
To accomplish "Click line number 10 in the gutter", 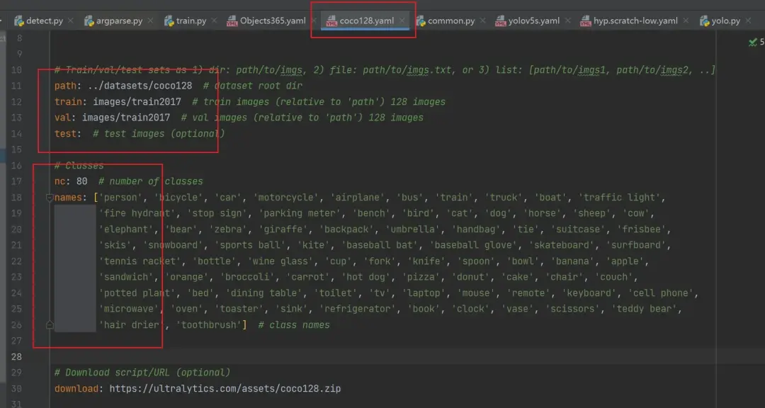I will pyautogui.click(x=16, y=70).
